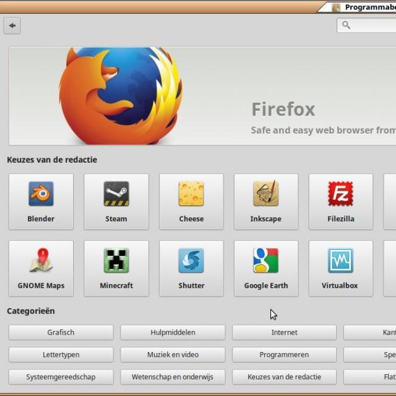Viewport: 396px width, 396px height.
Task: Go back using the arrow button
Action: pos(12,25)
